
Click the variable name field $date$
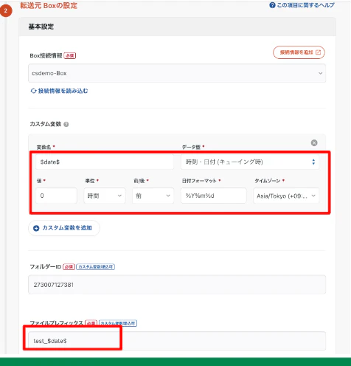105,162
